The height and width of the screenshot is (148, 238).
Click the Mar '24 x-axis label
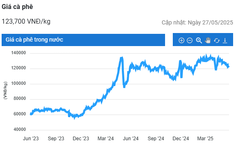point(106,139)
